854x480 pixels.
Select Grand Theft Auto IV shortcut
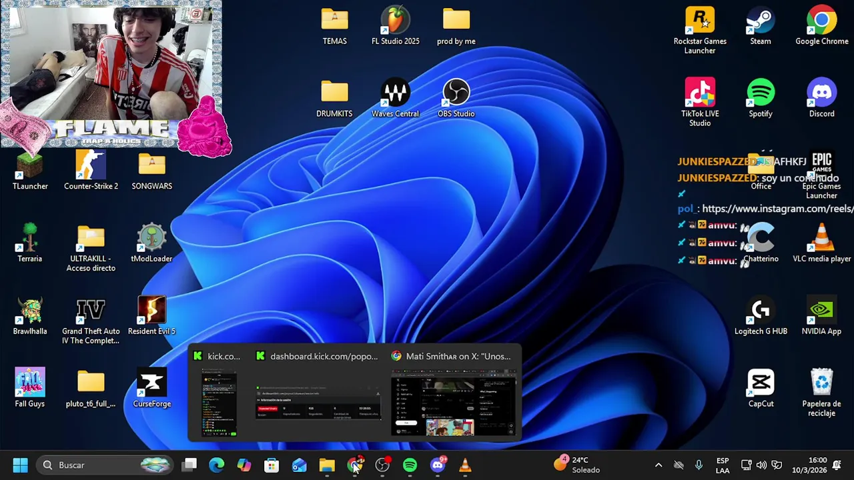[91, 321]
